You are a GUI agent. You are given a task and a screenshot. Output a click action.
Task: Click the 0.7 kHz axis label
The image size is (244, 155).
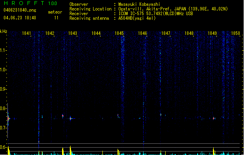tap(3, 128)
